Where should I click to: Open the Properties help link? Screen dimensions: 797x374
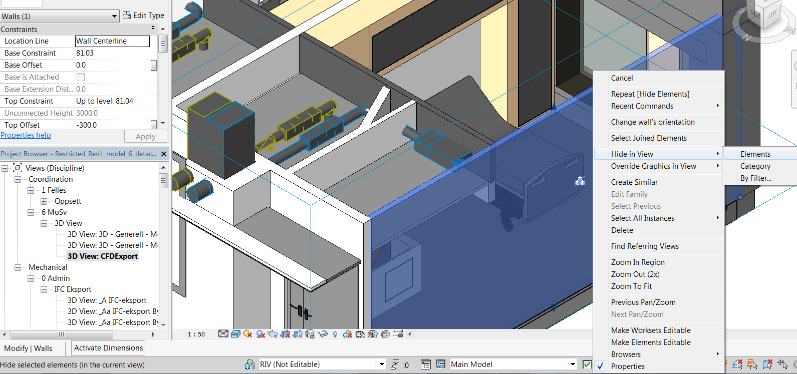(26, 135)
